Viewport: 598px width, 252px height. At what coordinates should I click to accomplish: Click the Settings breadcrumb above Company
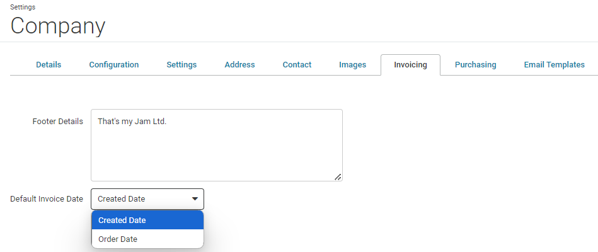pos(23,7)
